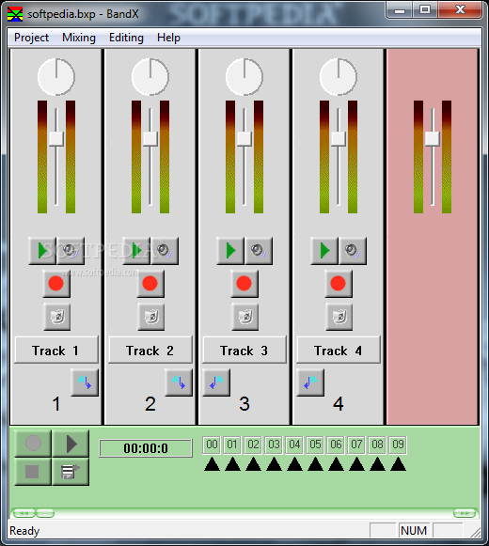Click the master volume fader in pink strip
Image resolution: width=489 pixels, height=546 pixels.
(433, 139)
